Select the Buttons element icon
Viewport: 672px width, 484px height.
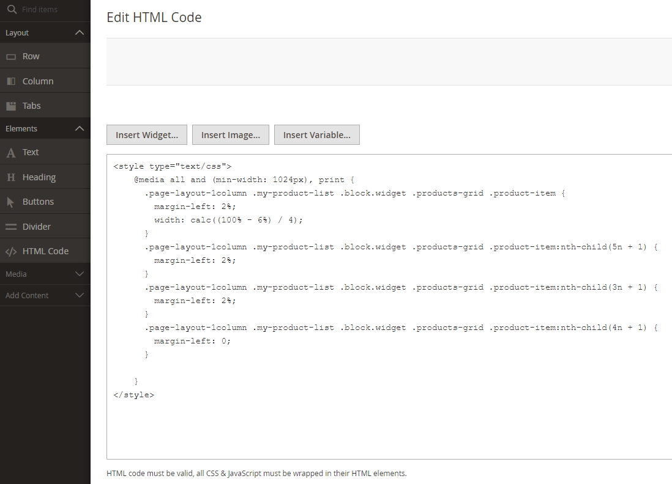pyautogui.click(x=15, y=201)
